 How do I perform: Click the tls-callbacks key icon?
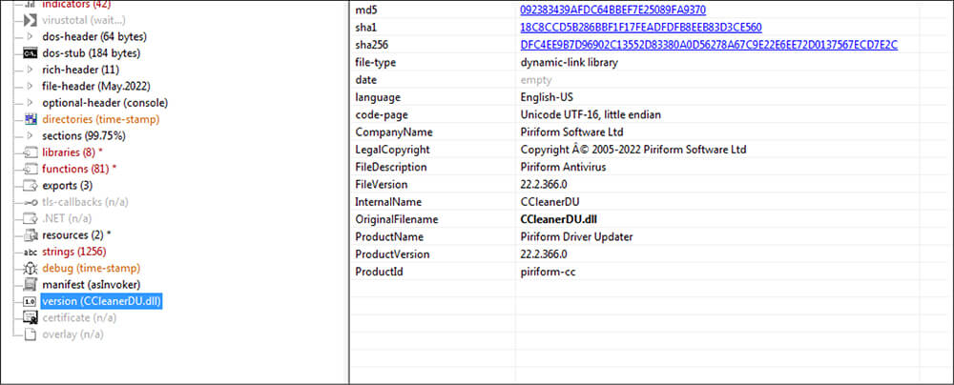click(x=30, y=202)
